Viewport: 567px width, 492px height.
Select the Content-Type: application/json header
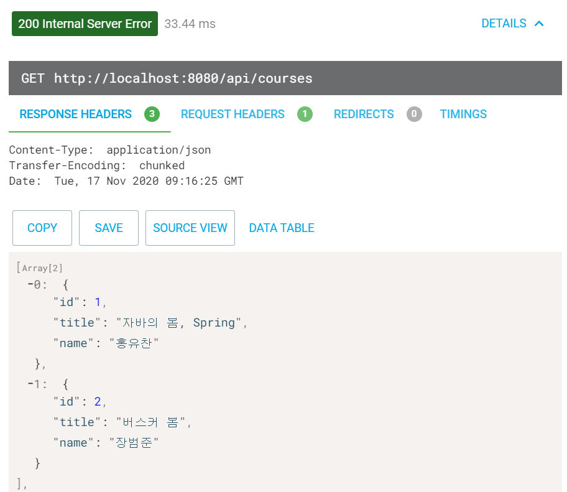110,150
